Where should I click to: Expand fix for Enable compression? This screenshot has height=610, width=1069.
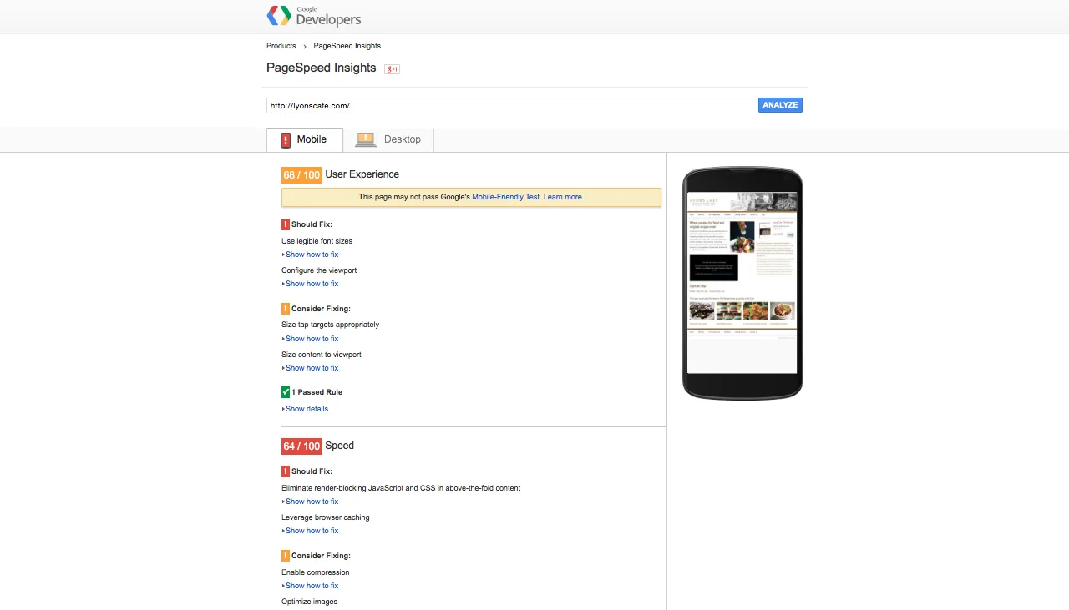[x=312, y=586]
